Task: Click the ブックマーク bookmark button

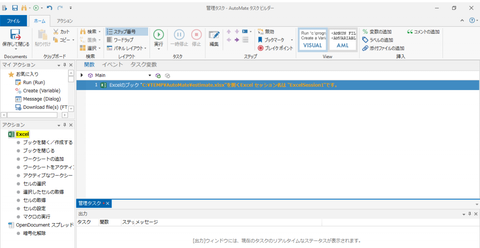Action: click(271, 40)
